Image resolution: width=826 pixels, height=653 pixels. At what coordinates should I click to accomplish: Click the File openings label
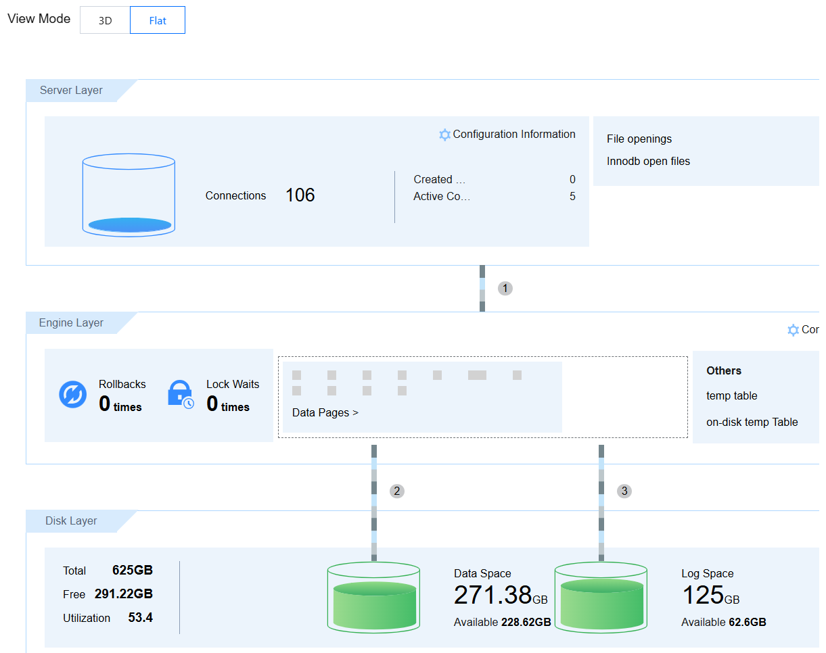click(x=639, y=139)
